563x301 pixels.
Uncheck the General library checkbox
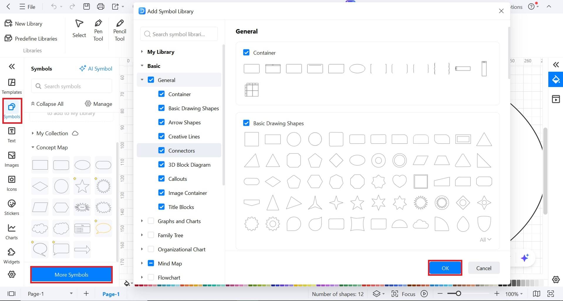point(151,80)
